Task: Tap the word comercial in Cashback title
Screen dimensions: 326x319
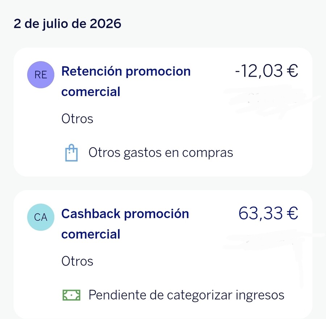Action: 91,234
